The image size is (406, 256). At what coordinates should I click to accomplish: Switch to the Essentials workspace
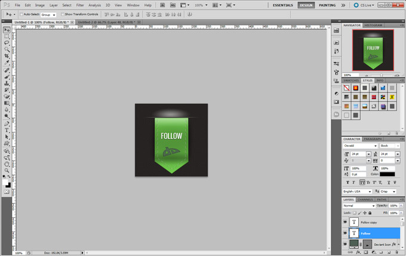(x=283, y=5)
